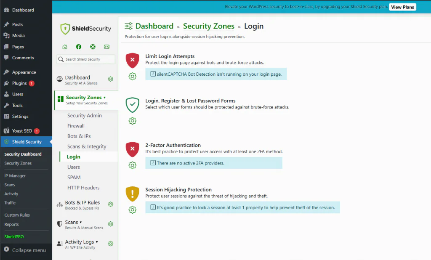
Task: Open Scans submenu link in admin sidebar
Action: [10, 185]
